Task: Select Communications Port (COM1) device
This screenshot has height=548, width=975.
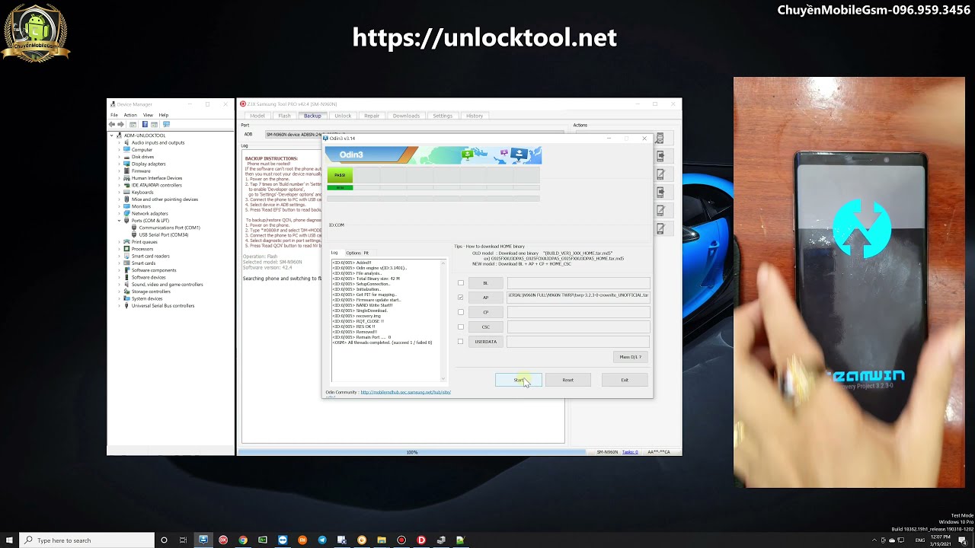Action: pyautogui.click(x=169, y=228)
